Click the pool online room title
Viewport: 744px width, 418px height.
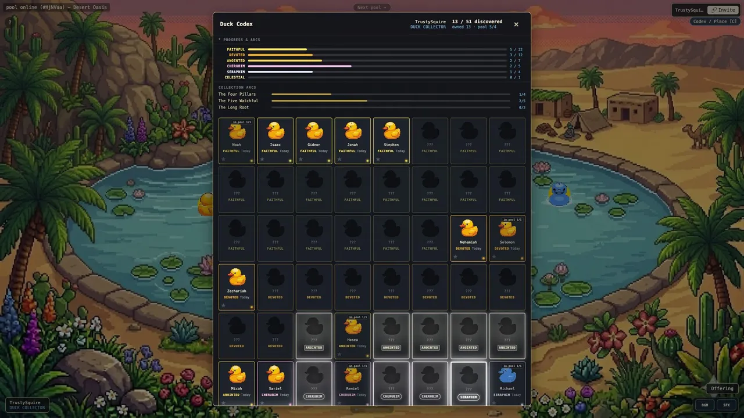pos(56,8)
